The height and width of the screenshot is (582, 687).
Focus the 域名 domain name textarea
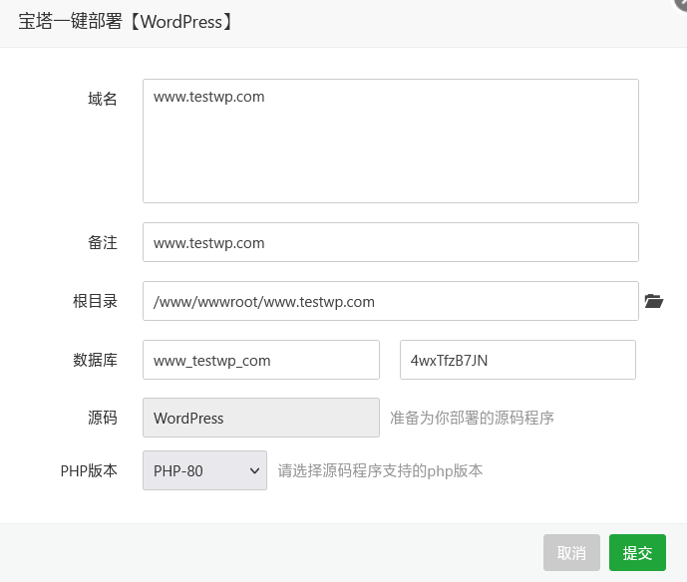click(x=391, y=141)
